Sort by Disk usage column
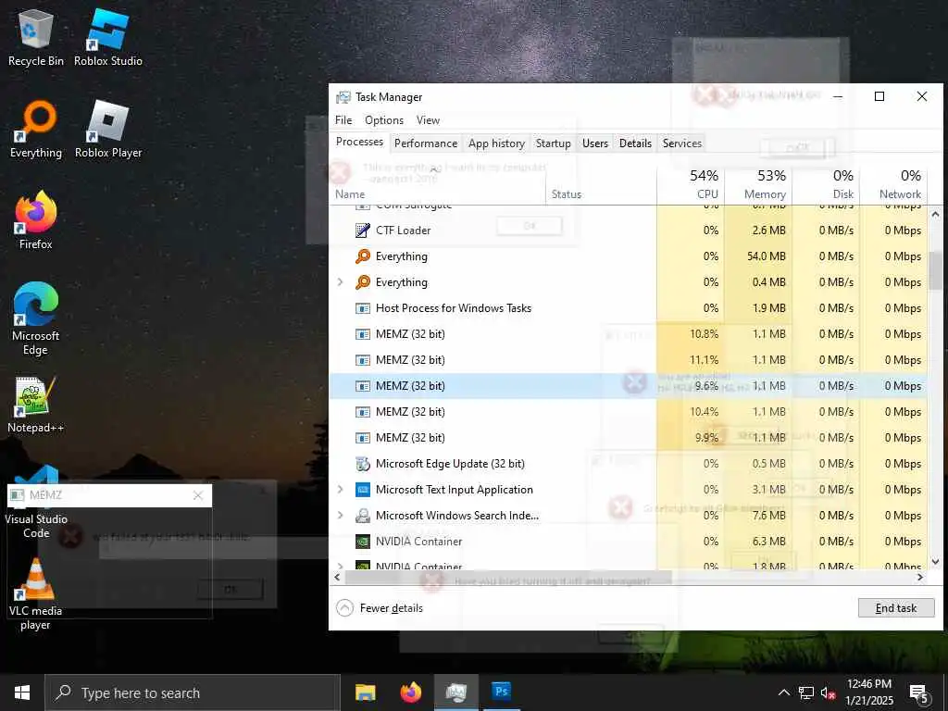 [826, 184]
